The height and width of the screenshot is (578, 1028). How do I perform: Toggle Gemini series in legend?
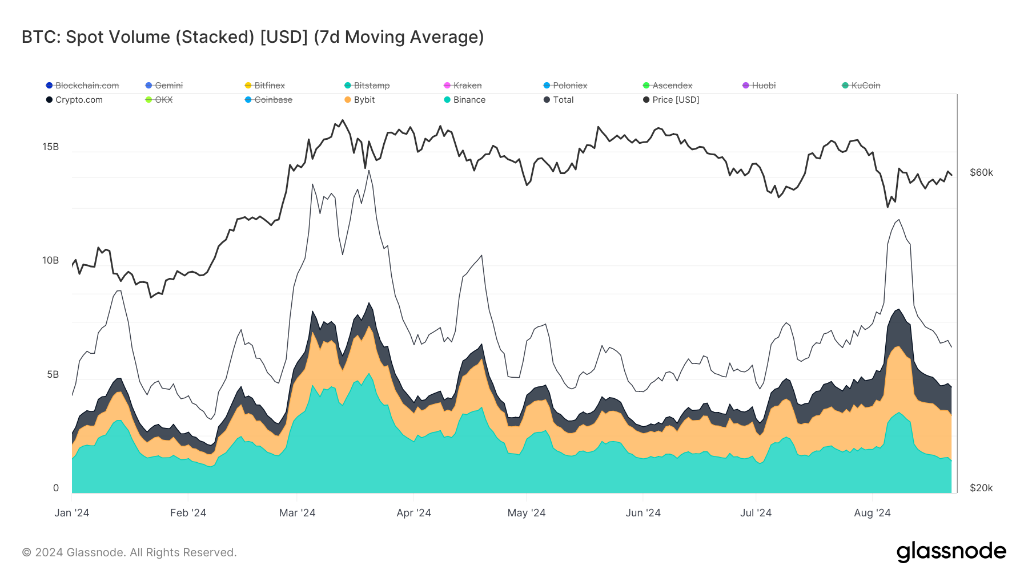164,86
